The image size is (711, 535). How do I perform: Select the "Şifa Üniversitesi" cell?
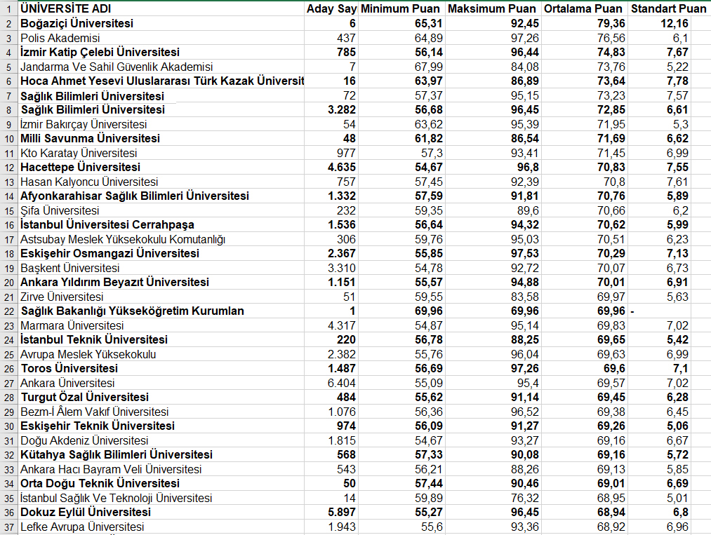[x=161, y=210]
